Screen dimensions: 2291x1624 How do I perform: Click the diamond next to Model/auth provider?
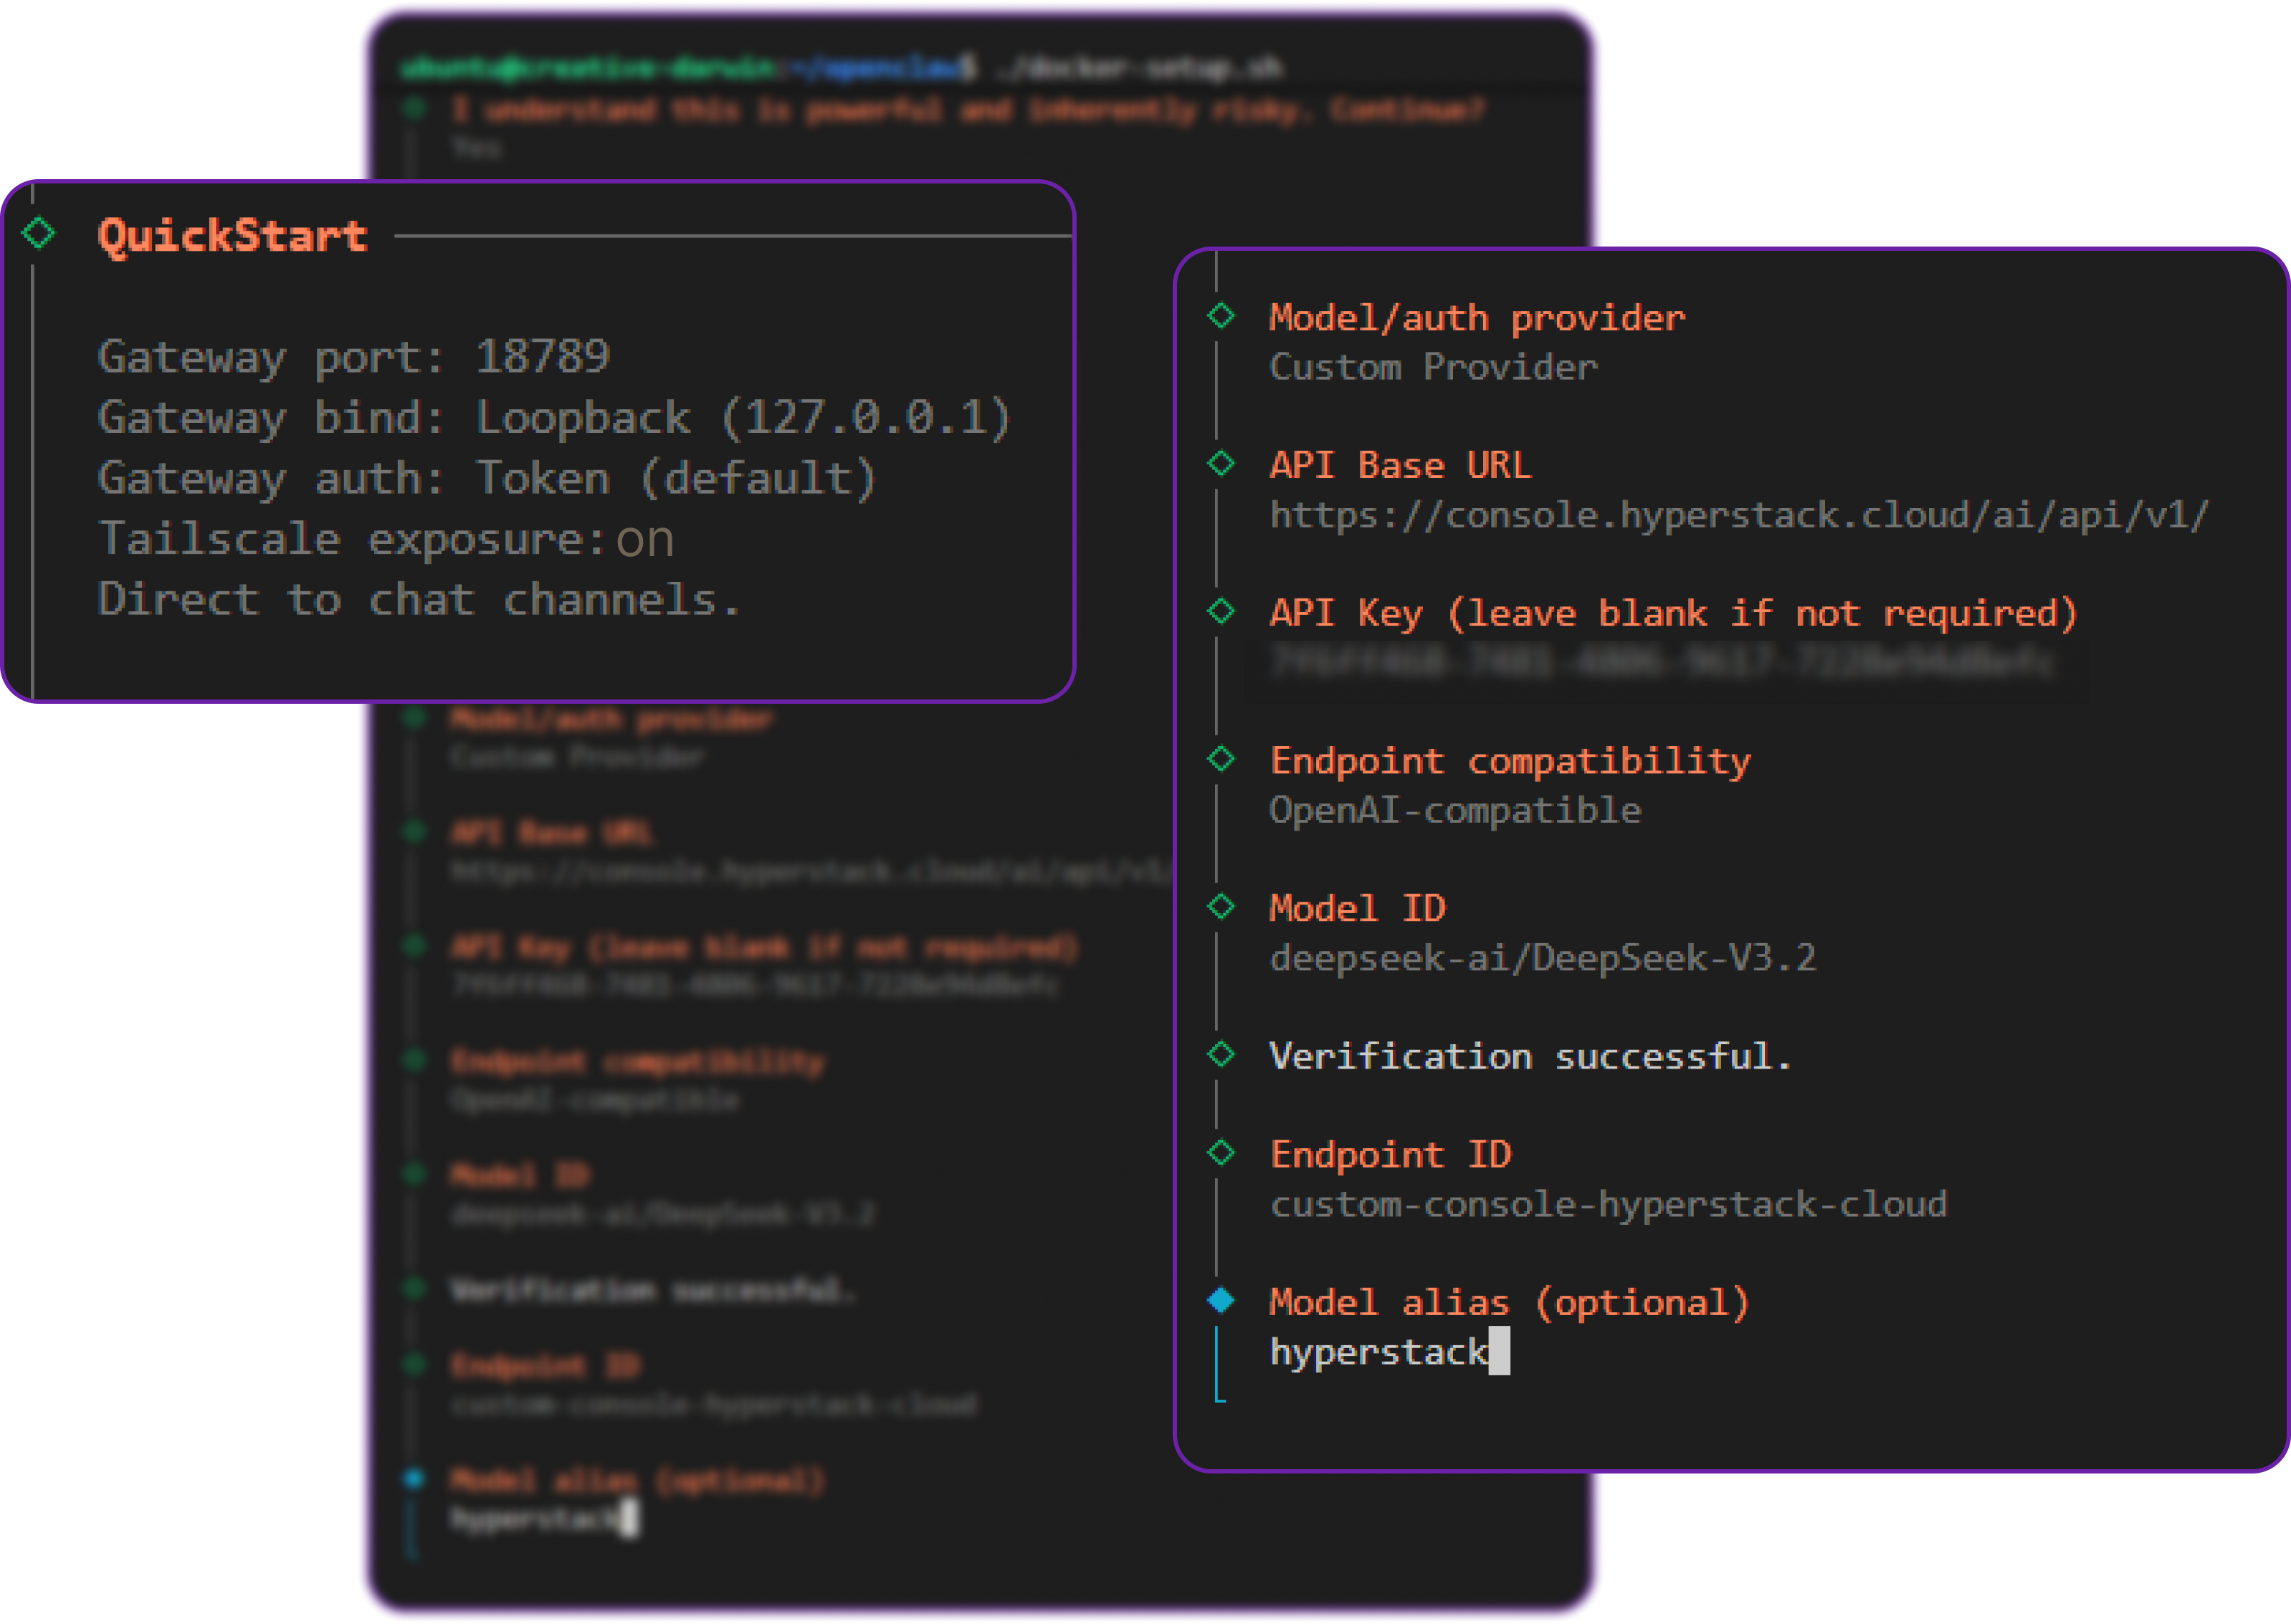(x=1221, y=316)
